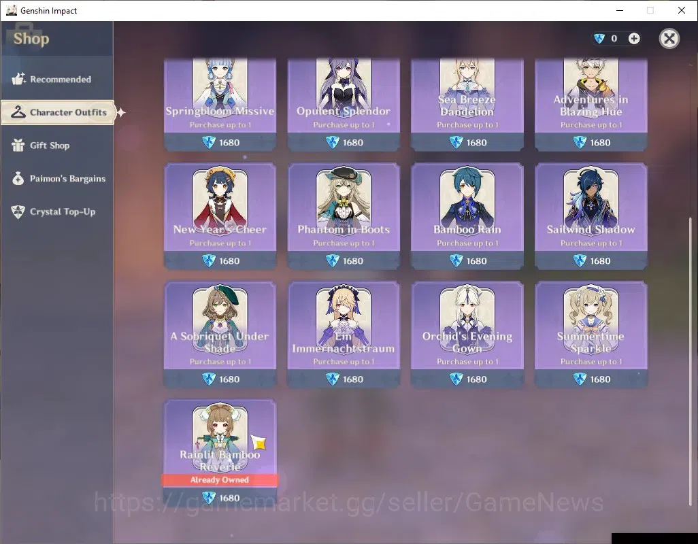
Task: Open the Crystal Top-Up tab
Action: coord(57,211)
